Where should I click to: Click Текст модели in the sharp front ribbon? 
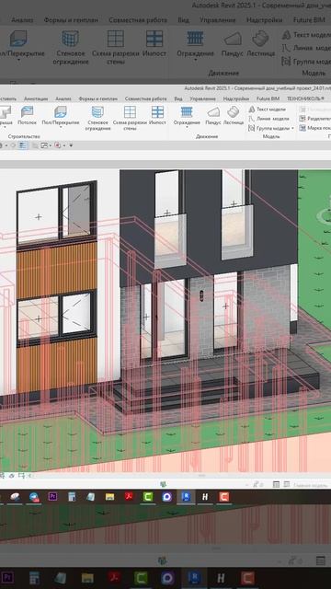(268, 110)
